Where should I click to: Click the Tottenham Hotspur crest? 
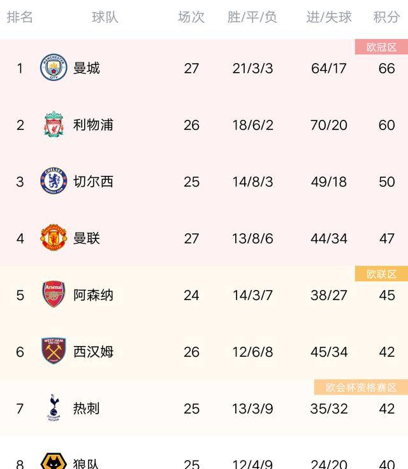click(54, 408)
